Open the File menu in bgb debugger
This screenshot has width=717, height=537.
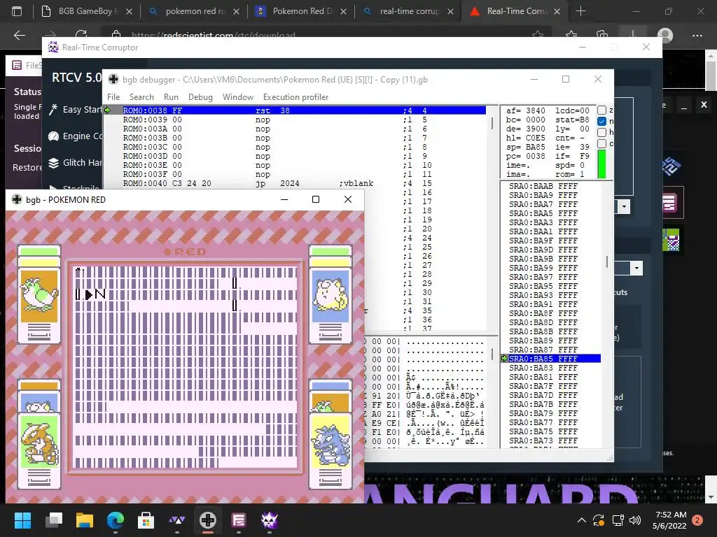[113, 96]
